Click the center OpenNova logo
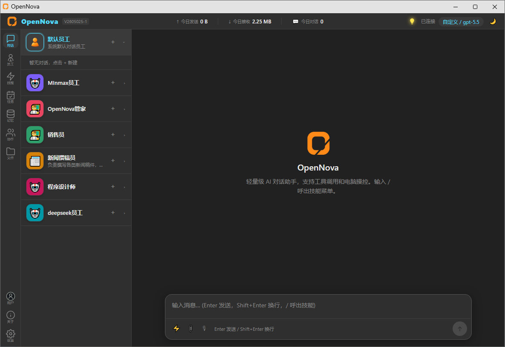The image size is (505, 347). (318, 143)
